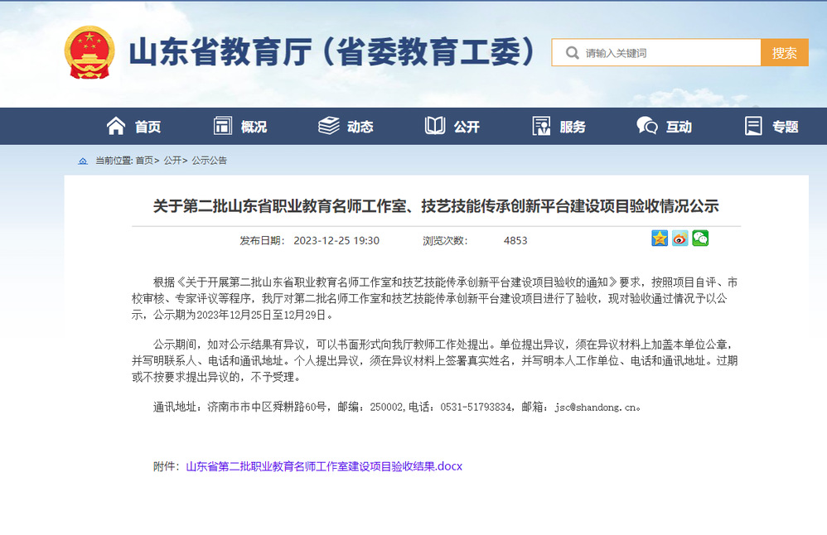Click the 概况 overview icon
Viewport: 827px width, 535px height.
coord(223,126)
